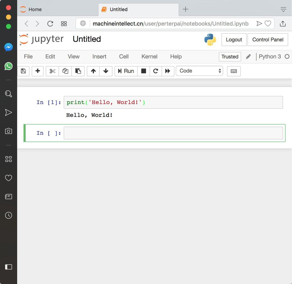Open history clock icon in sidebar

click(9, 215)
